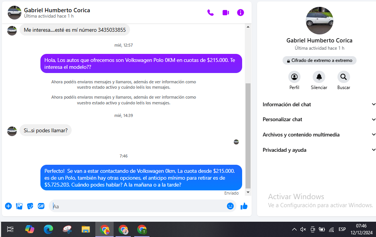This screenshot has width=376, height=237.
Task: Expand Archivos y contenido multimedia section
Action: (319, 135)
